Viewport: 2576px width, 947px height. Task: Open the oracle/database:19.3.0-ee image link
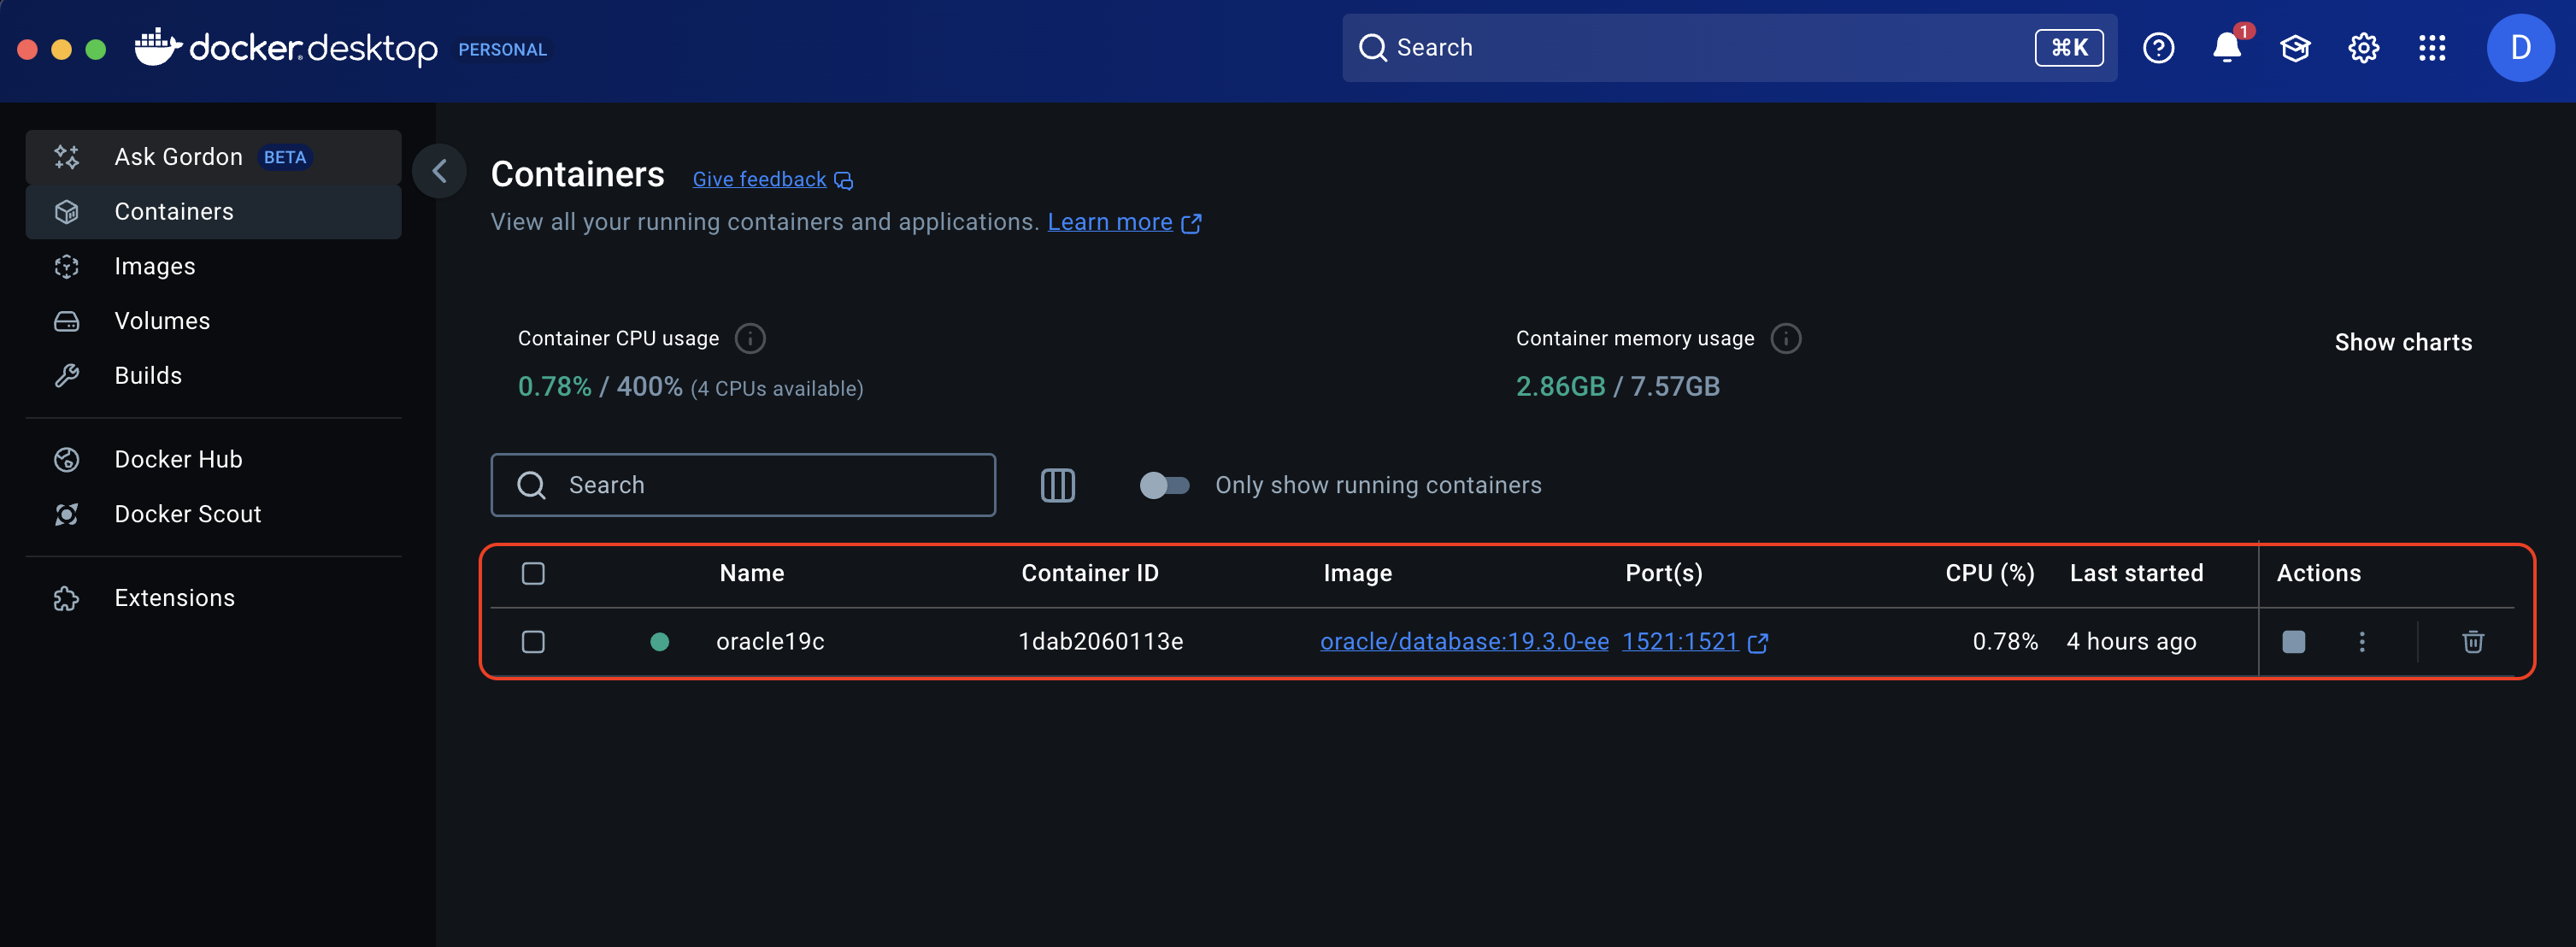tap(1464, 642)
